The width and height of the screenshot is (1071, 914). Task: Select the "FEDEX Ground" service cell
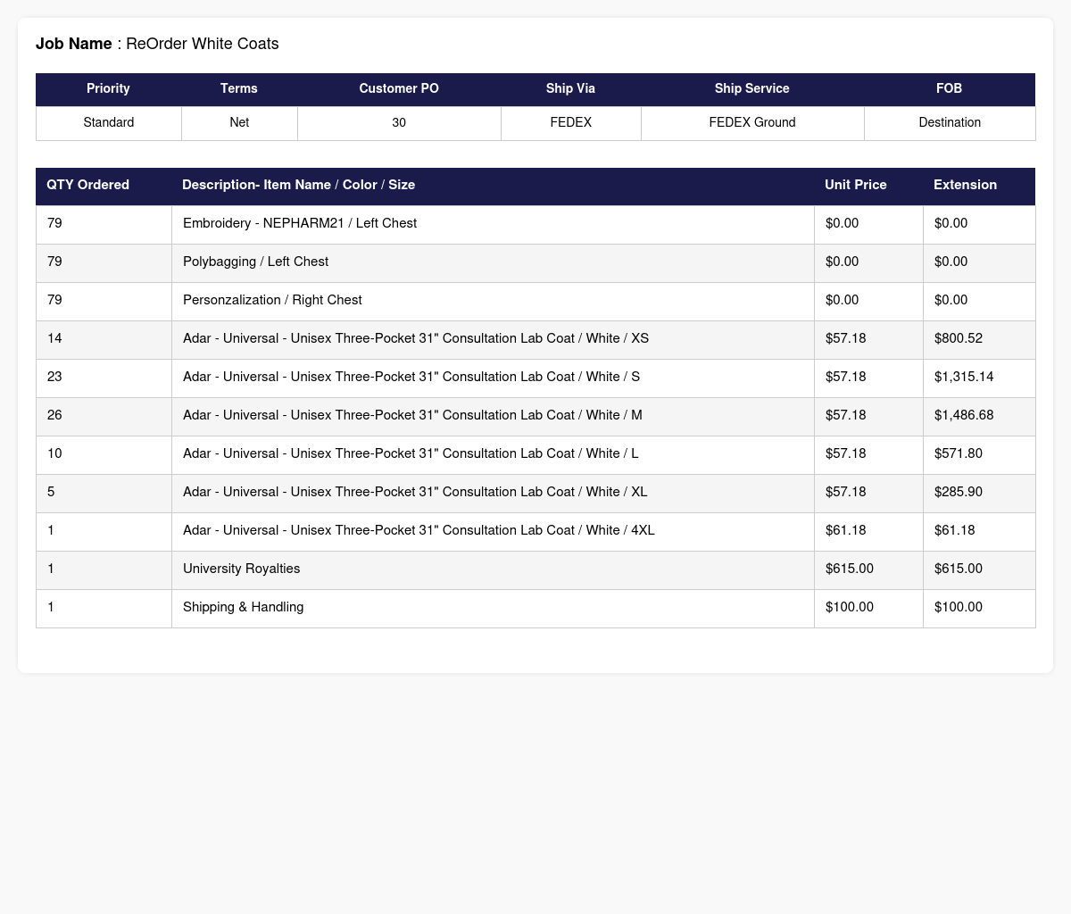pyautogui.click(x=752, y=122)
